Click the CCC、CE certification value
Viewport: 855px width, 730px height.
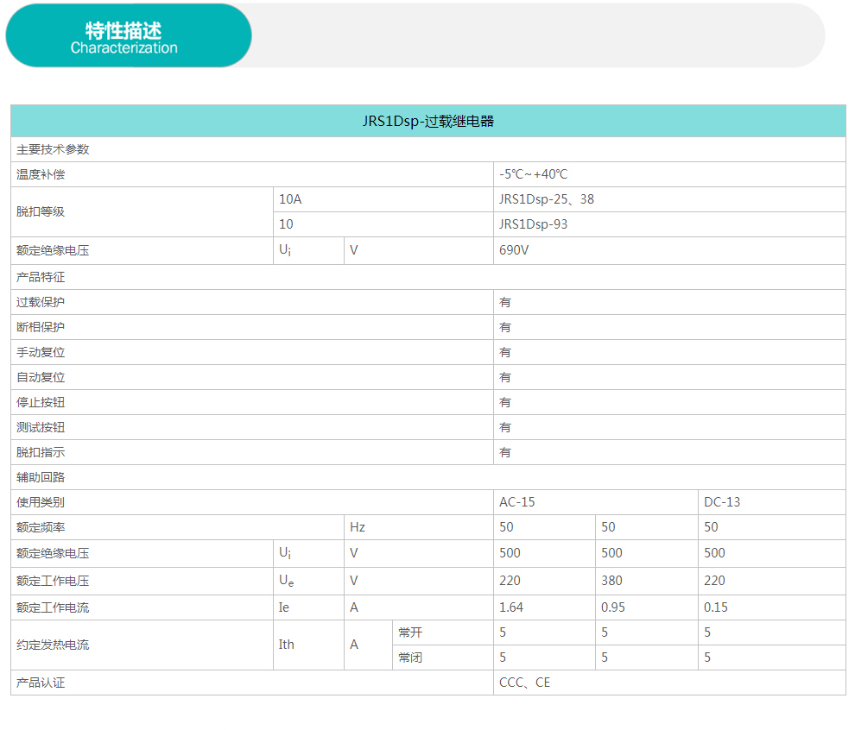click(524, 683)
